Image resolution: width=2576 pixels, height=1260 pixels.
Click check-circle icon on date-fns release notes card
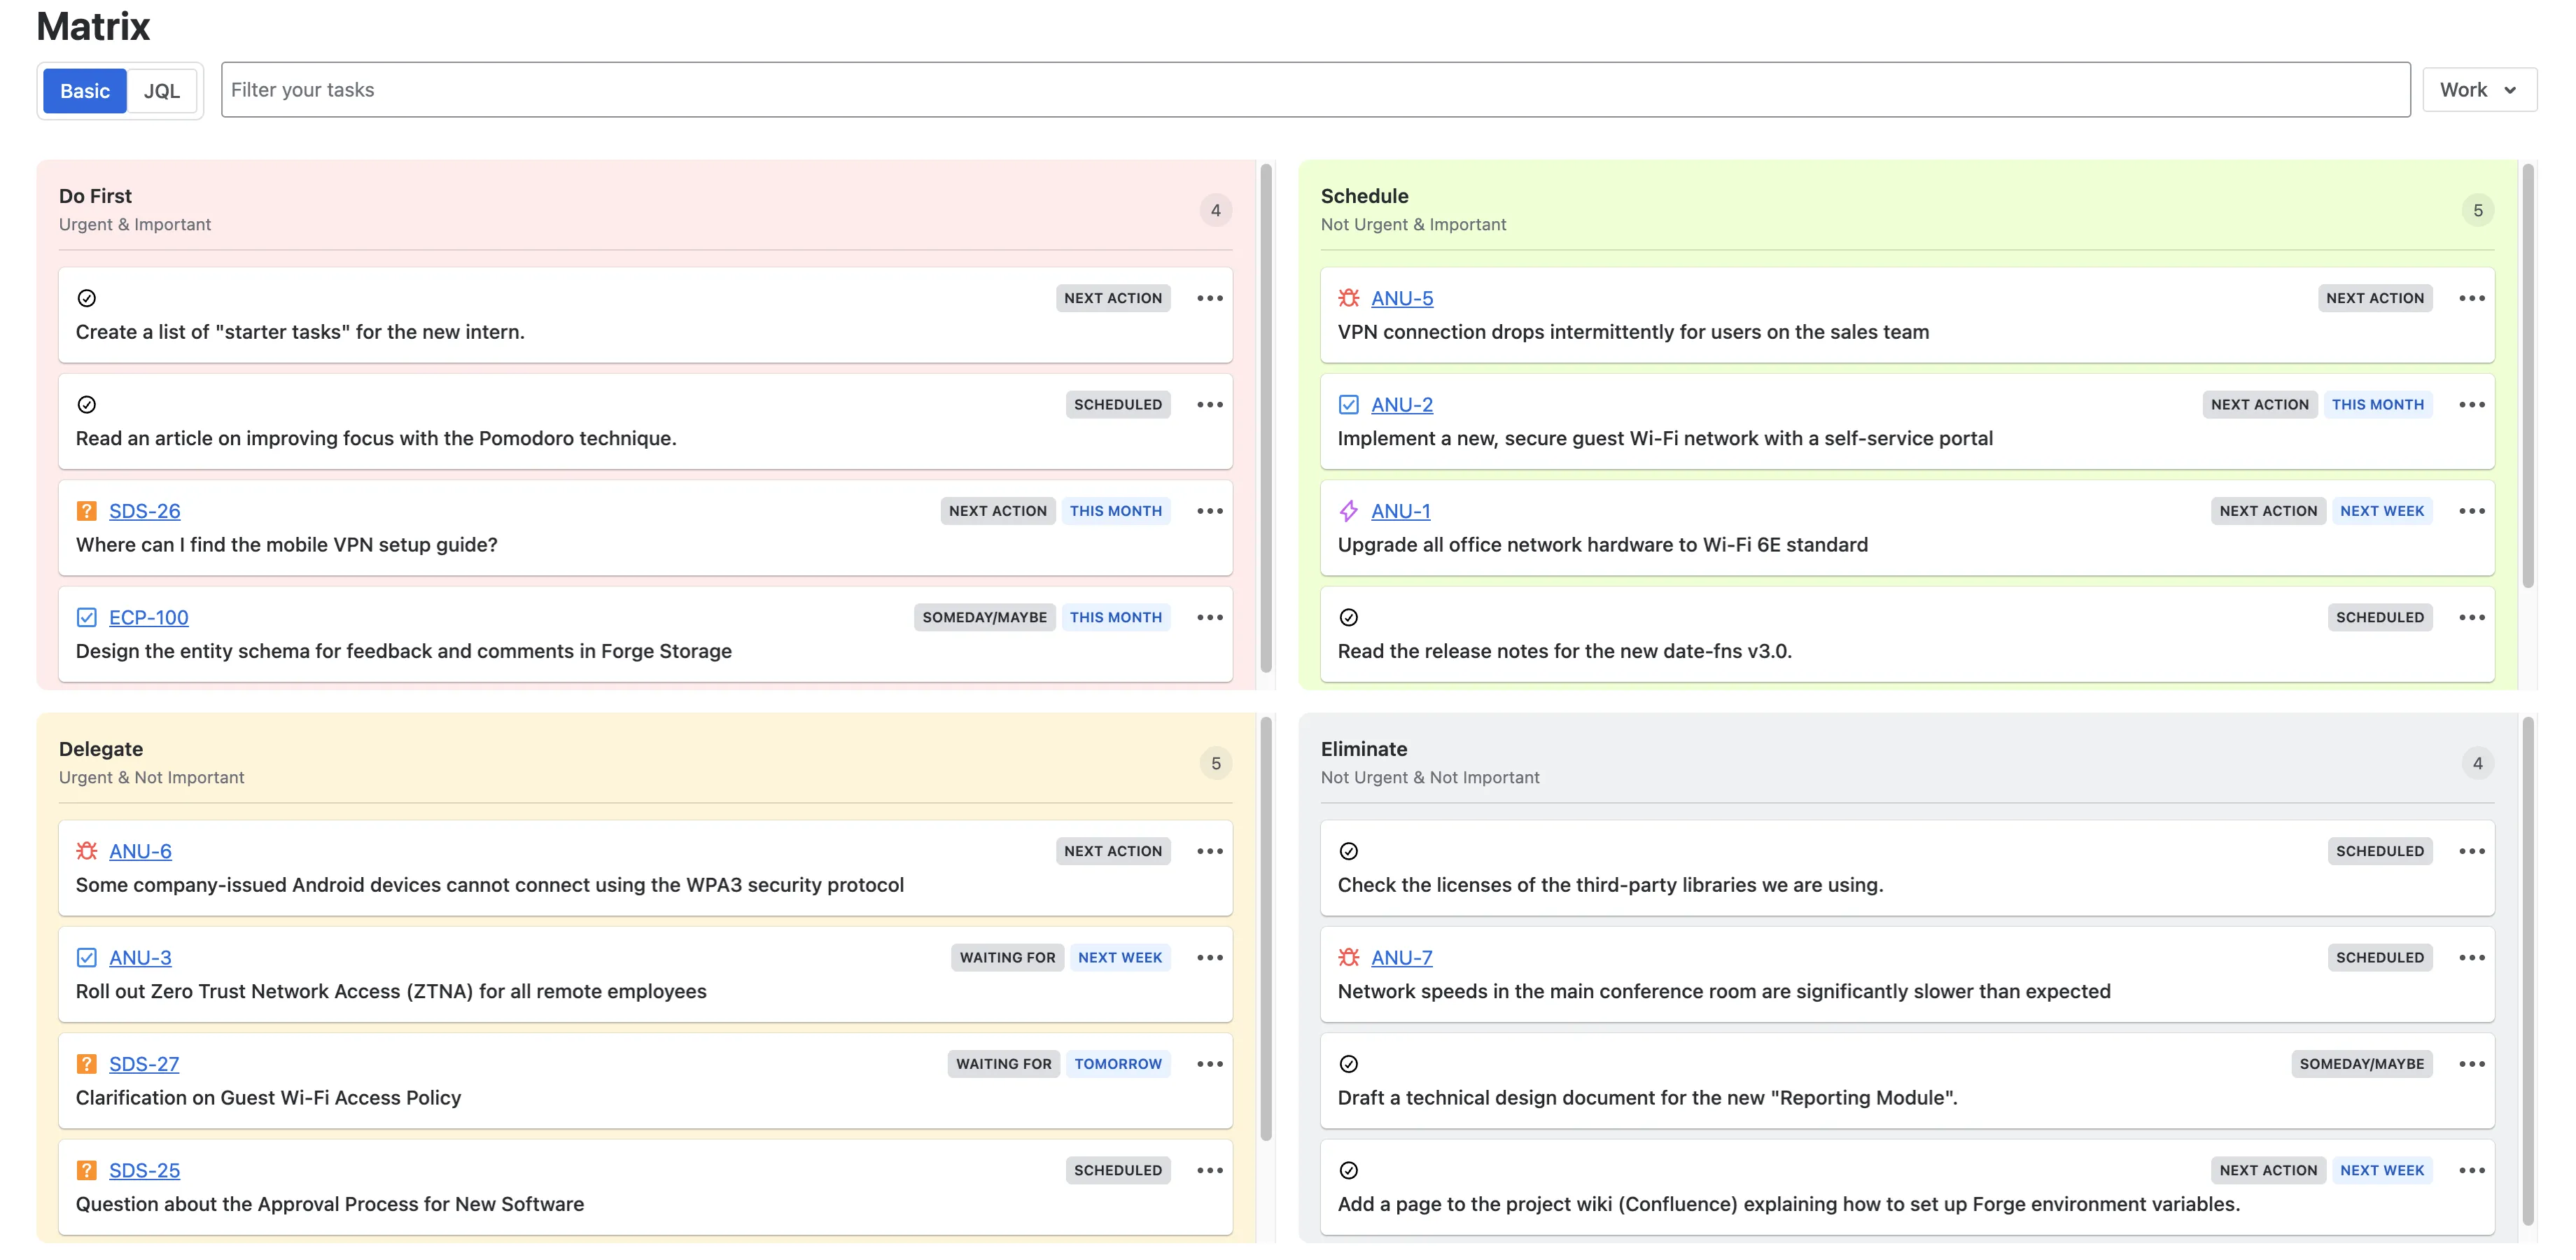[1348, 617]
